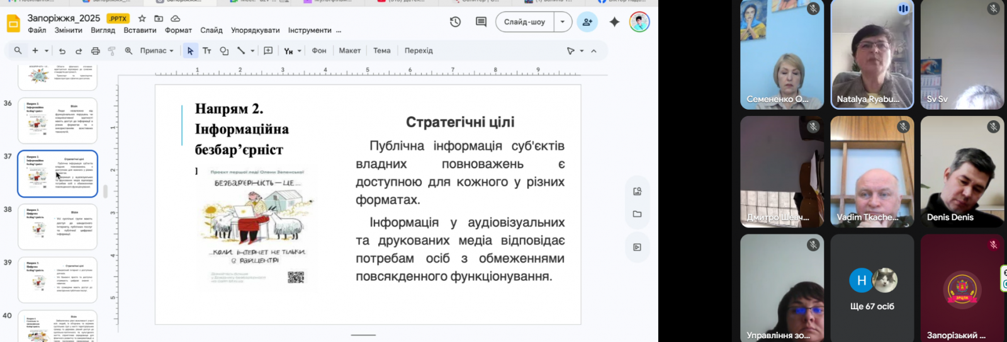This screenshot has height=342, width=1007.
Task: Click the Тема button
Action: [x=381, y=51]
